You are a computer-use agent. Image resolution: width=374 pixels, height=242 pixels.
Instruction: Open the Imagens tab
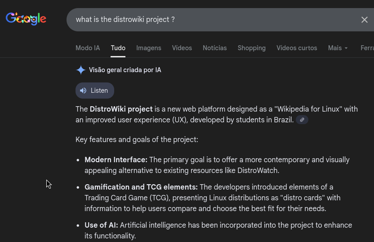coord(149,48)
